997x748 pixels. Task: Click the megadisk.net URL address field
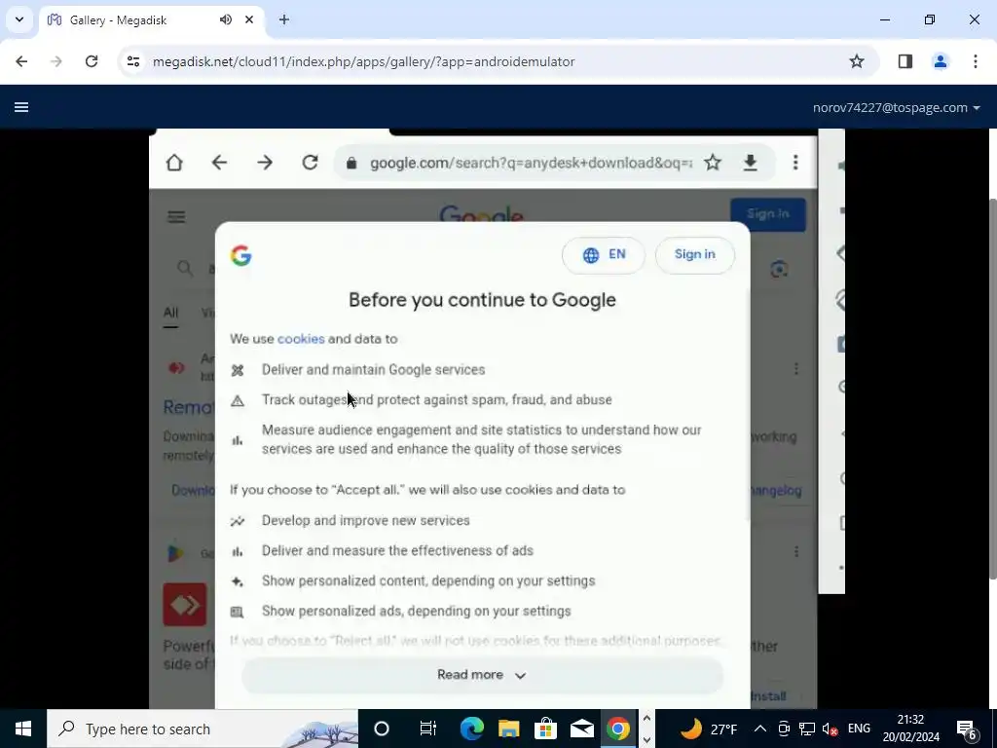(364, 61)
